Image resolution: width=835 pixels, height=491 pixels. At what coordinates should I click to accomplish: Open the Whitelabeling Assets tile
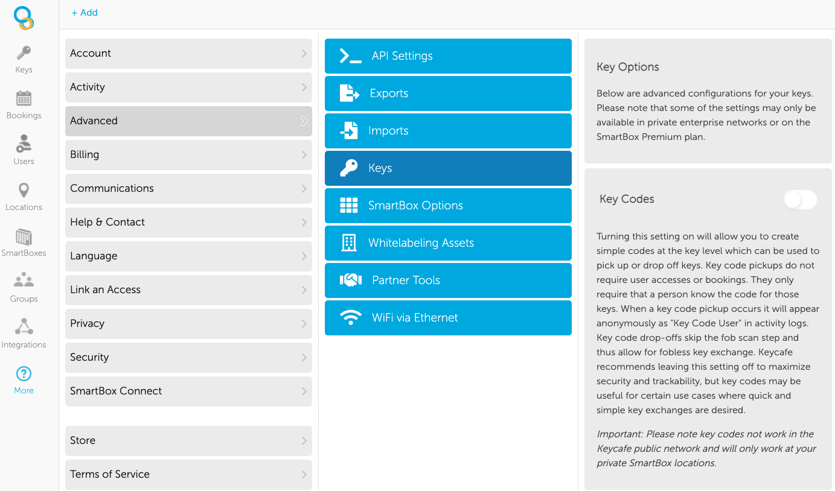coord(448,243)
